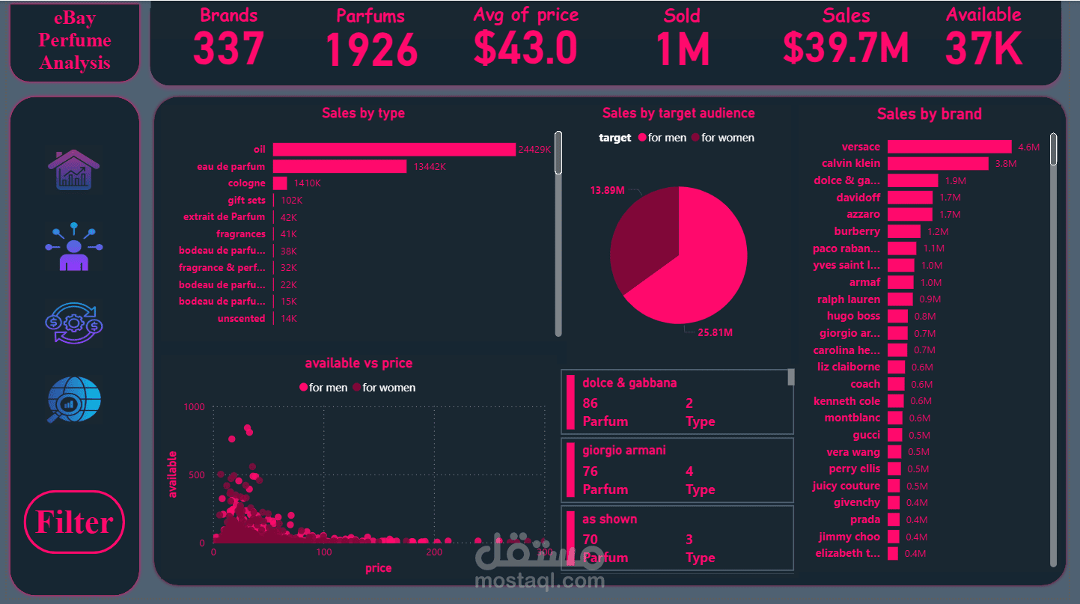
Task: Open the home overview page icon
Action: pos(73,170)
